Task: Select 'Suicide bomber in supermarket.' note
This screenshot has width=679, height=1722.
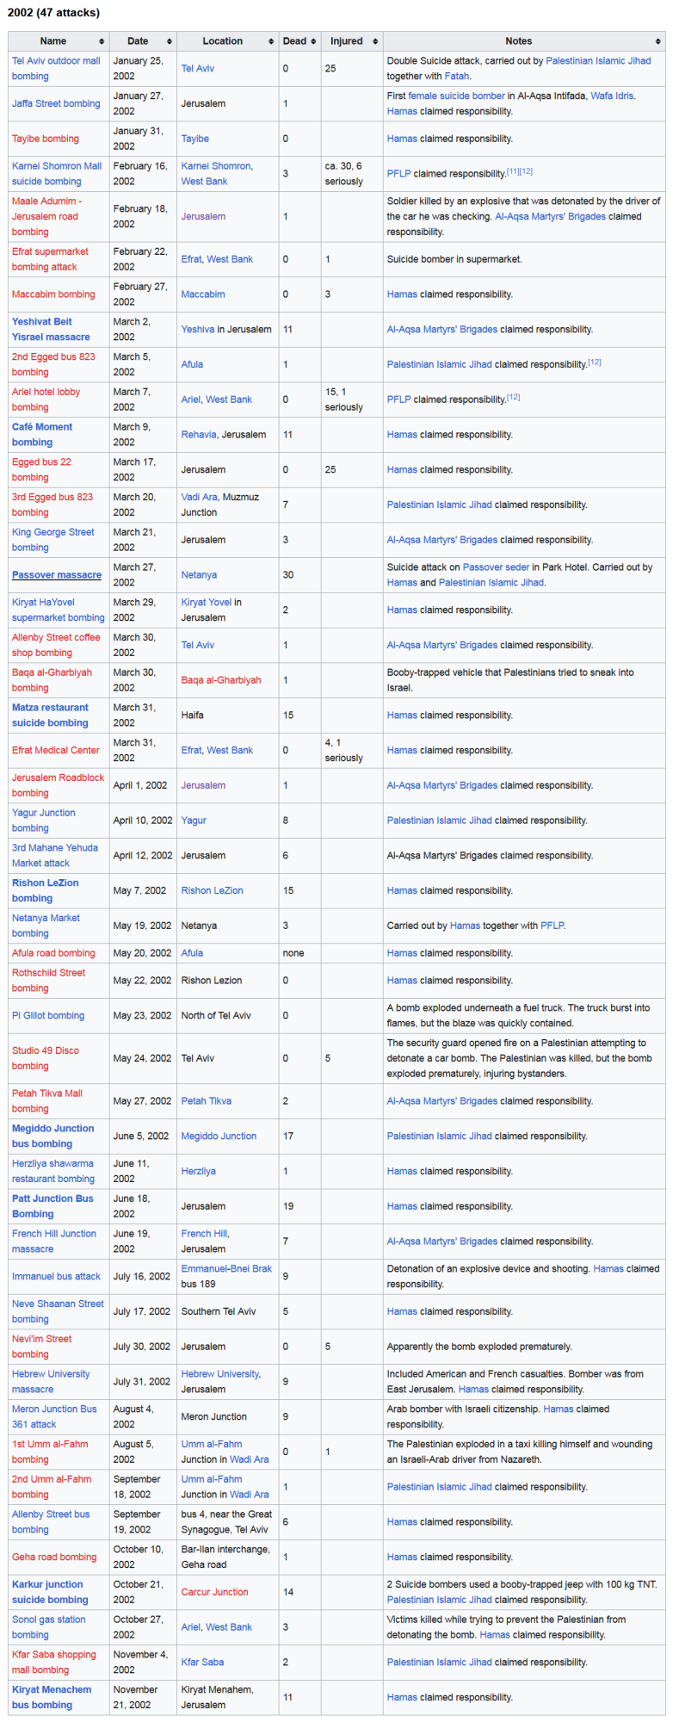Action: 454,259
